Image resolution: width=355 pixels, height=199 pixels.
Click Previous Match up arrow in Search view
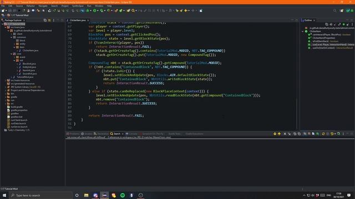pyautogui.click(x=279, y=134)
